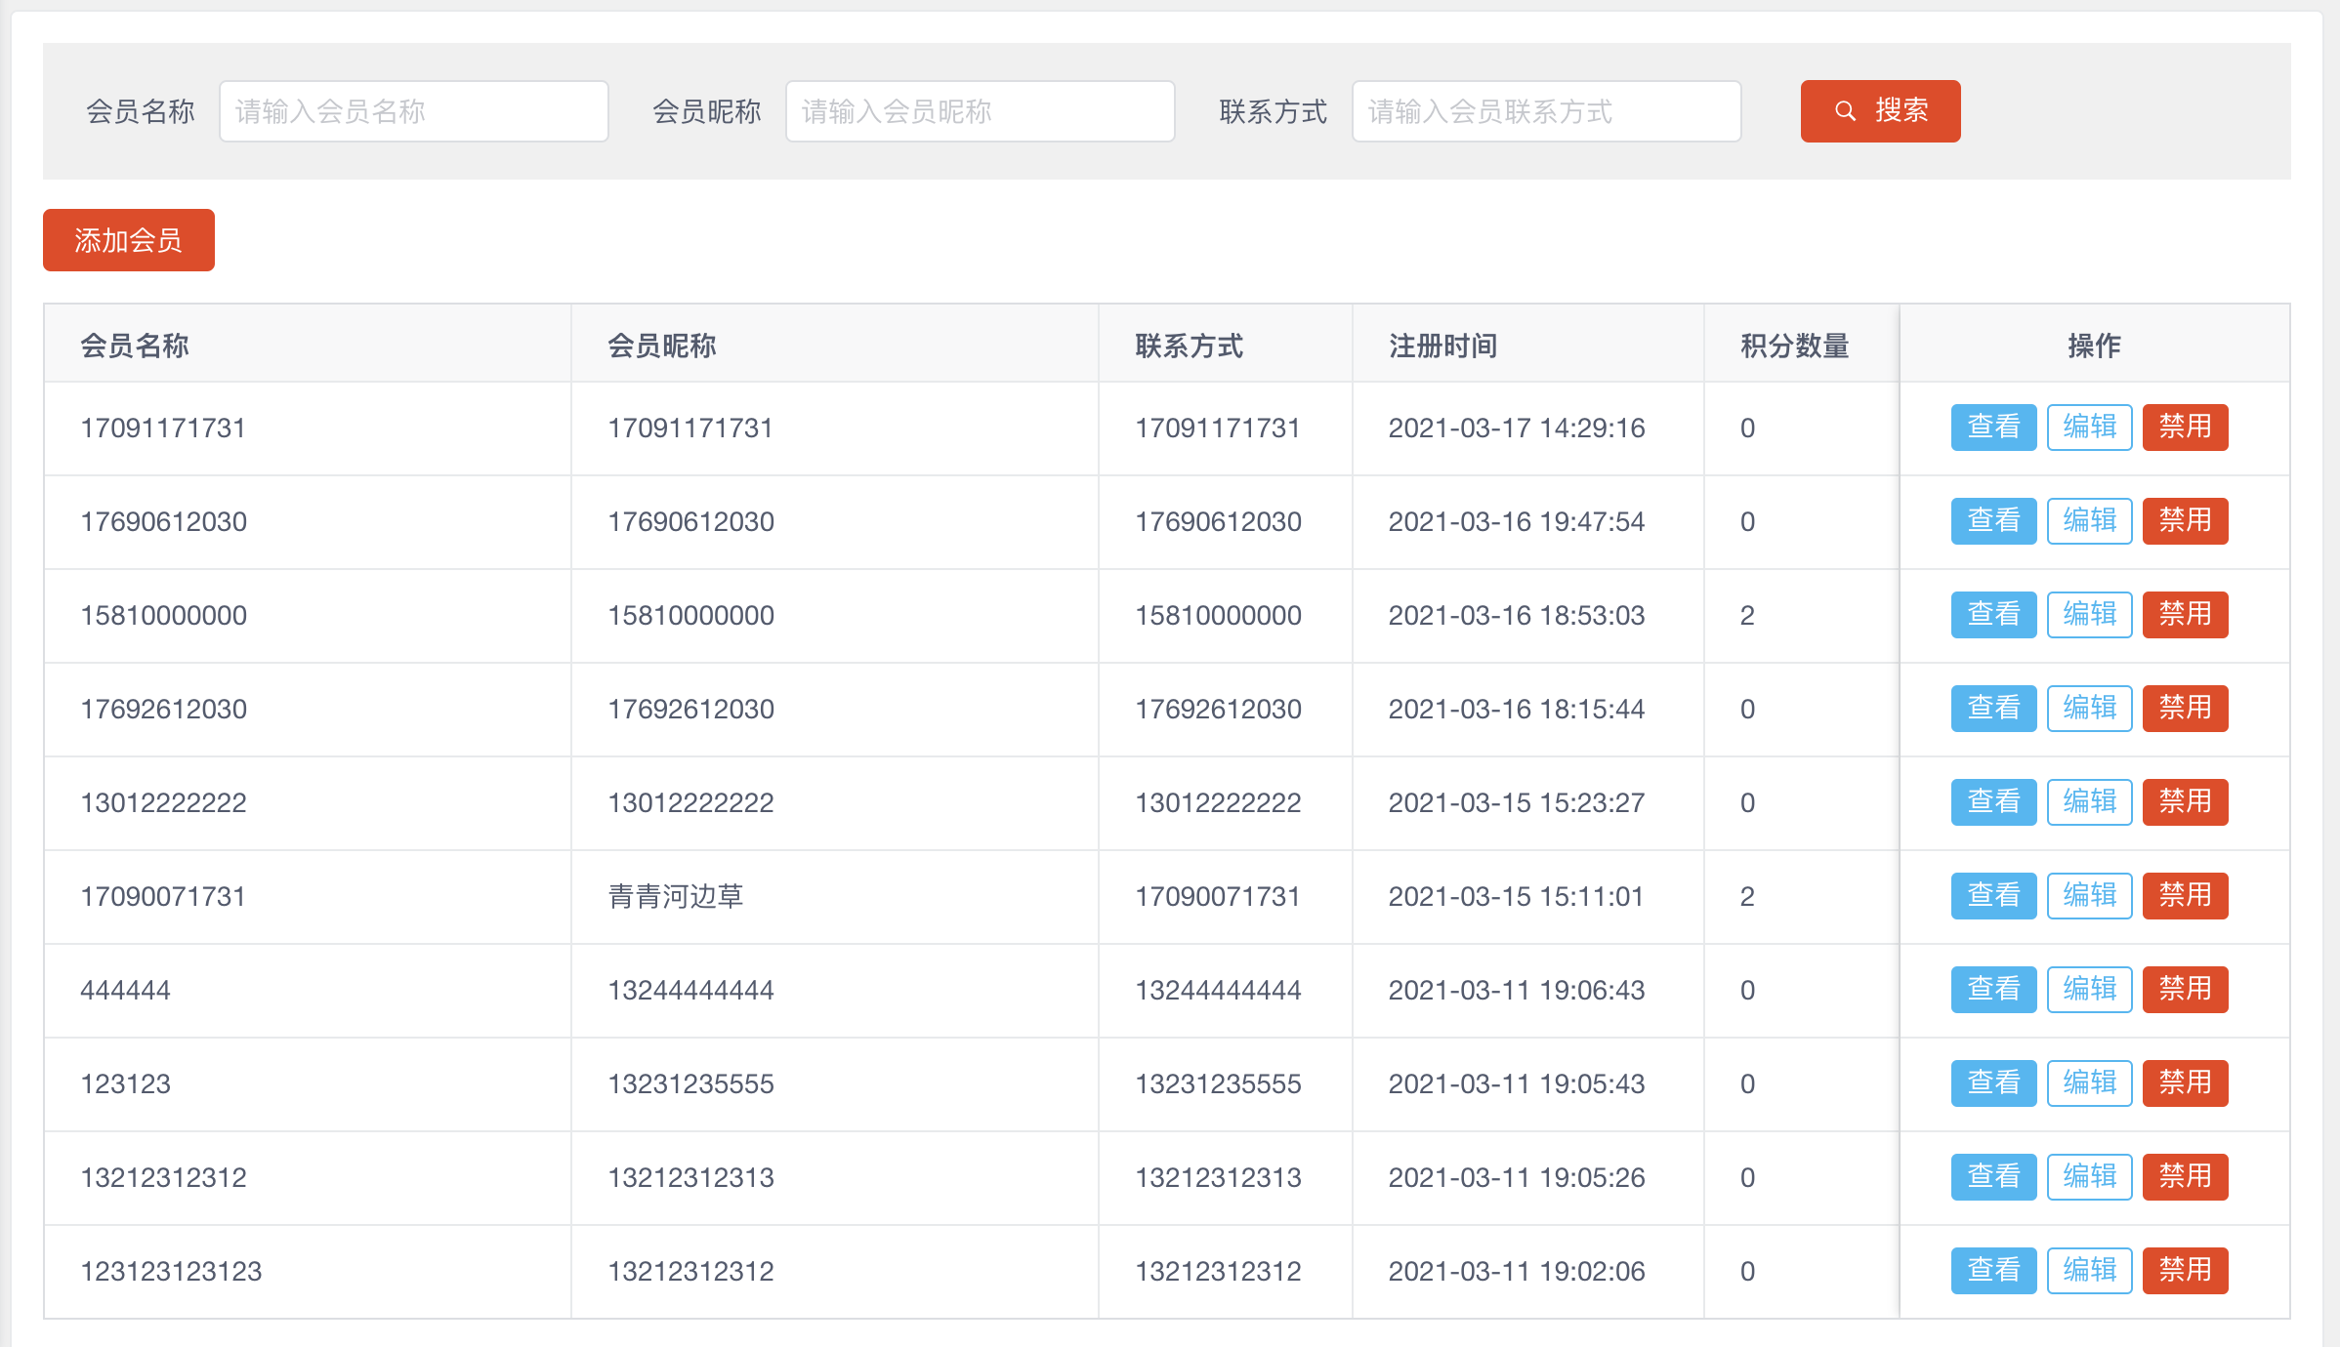Open 查看 for member 444444

coord(1994,990)
